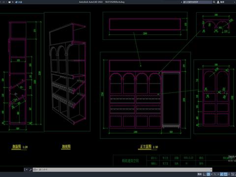Click the search magnifier icon in the title bar
Screen dimensions: 236x177
pos(214,2)
